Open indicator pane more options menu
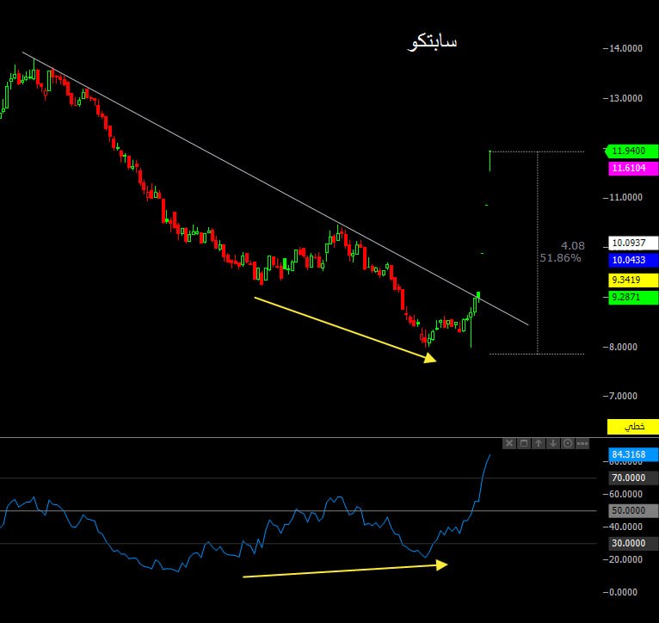This screenshot has height=623, width=659. coord(582,443)
